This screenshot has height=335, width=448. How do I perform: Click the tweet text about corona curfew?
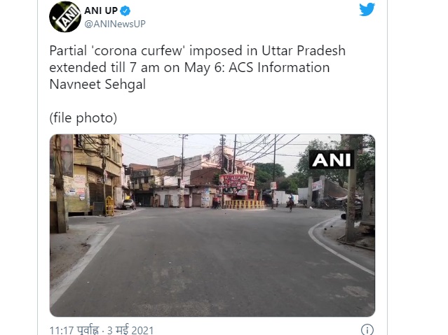[x=198, y=67]
